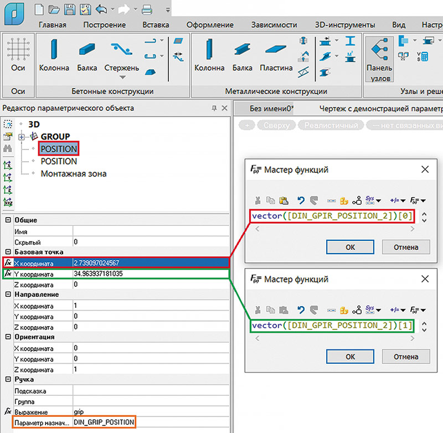Click OK in lower Мастер функций dialog
The width and height of the screenshot is (443, 433).
(x=350, y=357)
